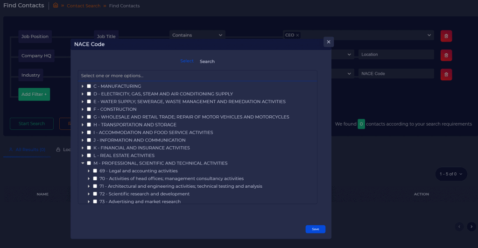This screenshot has width=478, height=248.
Task: Select 69 - Legal and accounting activities checkbox
Action: click(x=95, y=171)
